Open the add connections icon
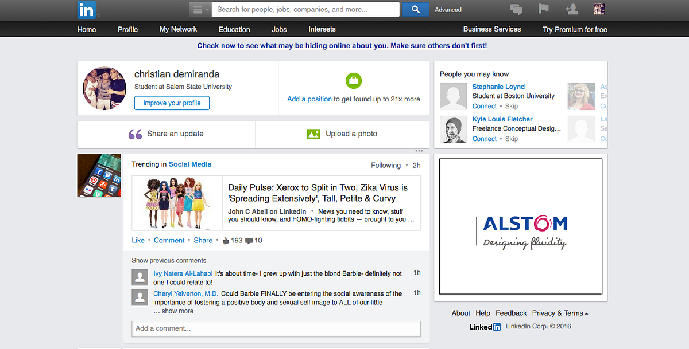The image size is (689, 349). click(x=571, y=9)
